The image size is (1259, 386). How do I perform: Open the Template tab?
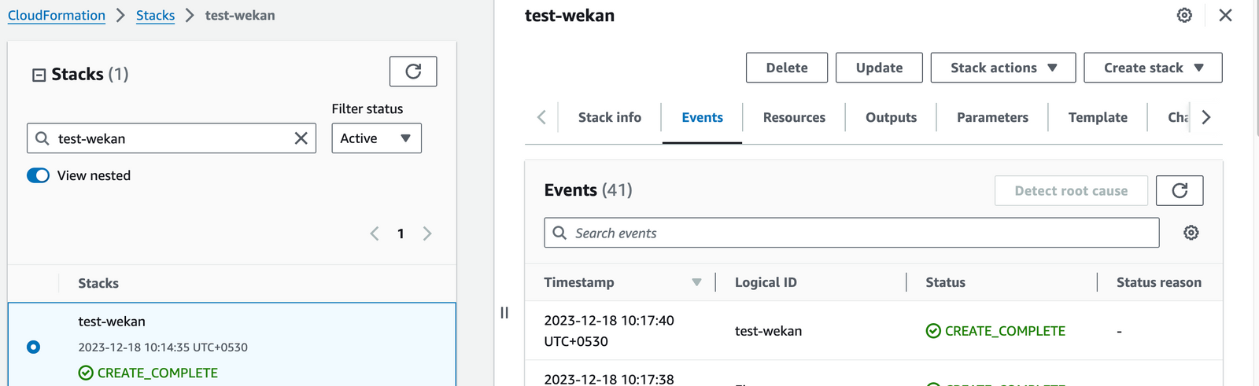pos(1098,117)
